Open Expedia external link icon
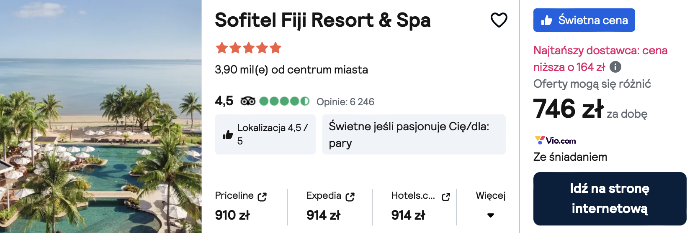The image size is (695, 233). click(x=350, y=197)
